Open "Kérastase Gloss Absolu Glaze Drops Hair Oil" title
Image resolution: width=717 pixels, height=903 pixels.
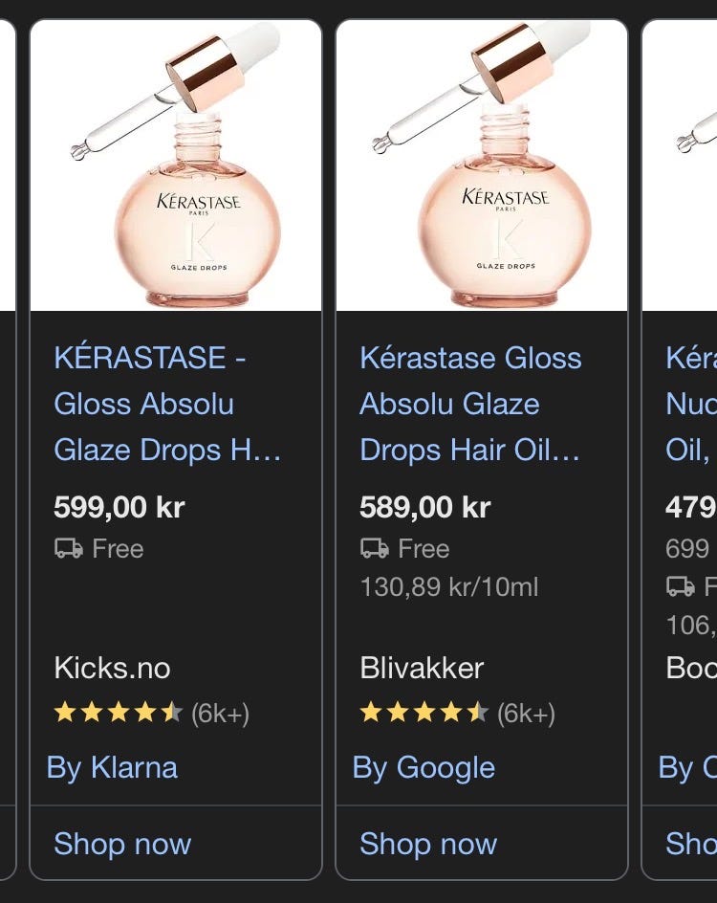(470, 404)
